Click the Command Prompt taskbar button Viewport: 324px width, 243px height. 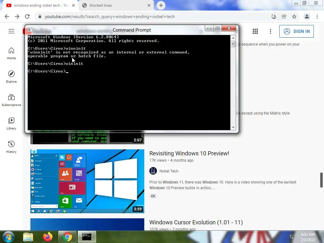87,237
